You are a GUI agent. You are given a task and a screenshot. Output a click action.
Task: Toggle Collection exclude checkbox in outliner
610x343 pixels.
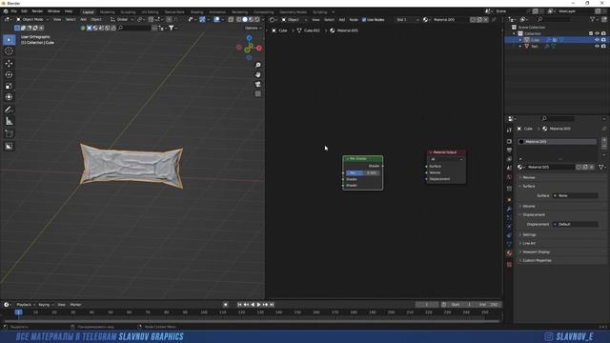click(591, 33)
